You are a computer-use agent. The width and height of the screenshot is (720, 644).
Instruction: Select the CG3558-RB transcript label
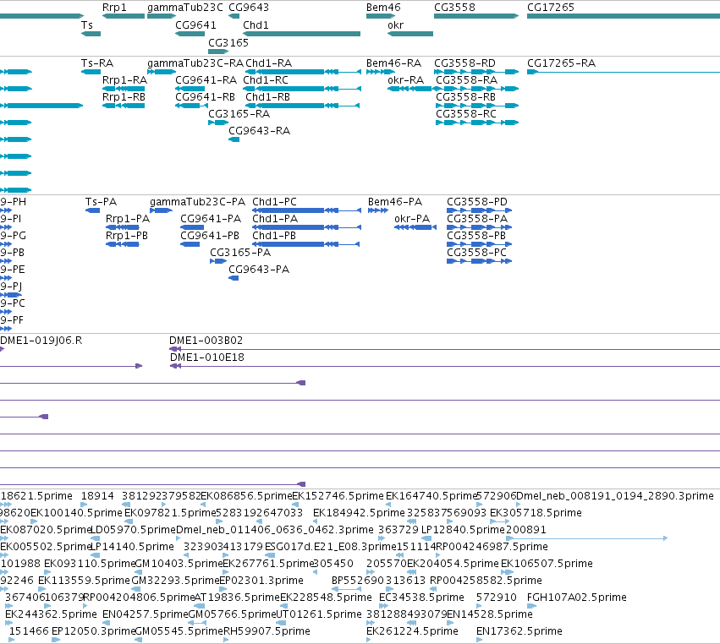(x=465, y=97)
